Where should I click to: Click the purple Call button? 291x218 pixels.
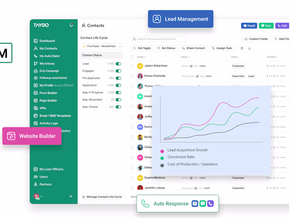282,26
